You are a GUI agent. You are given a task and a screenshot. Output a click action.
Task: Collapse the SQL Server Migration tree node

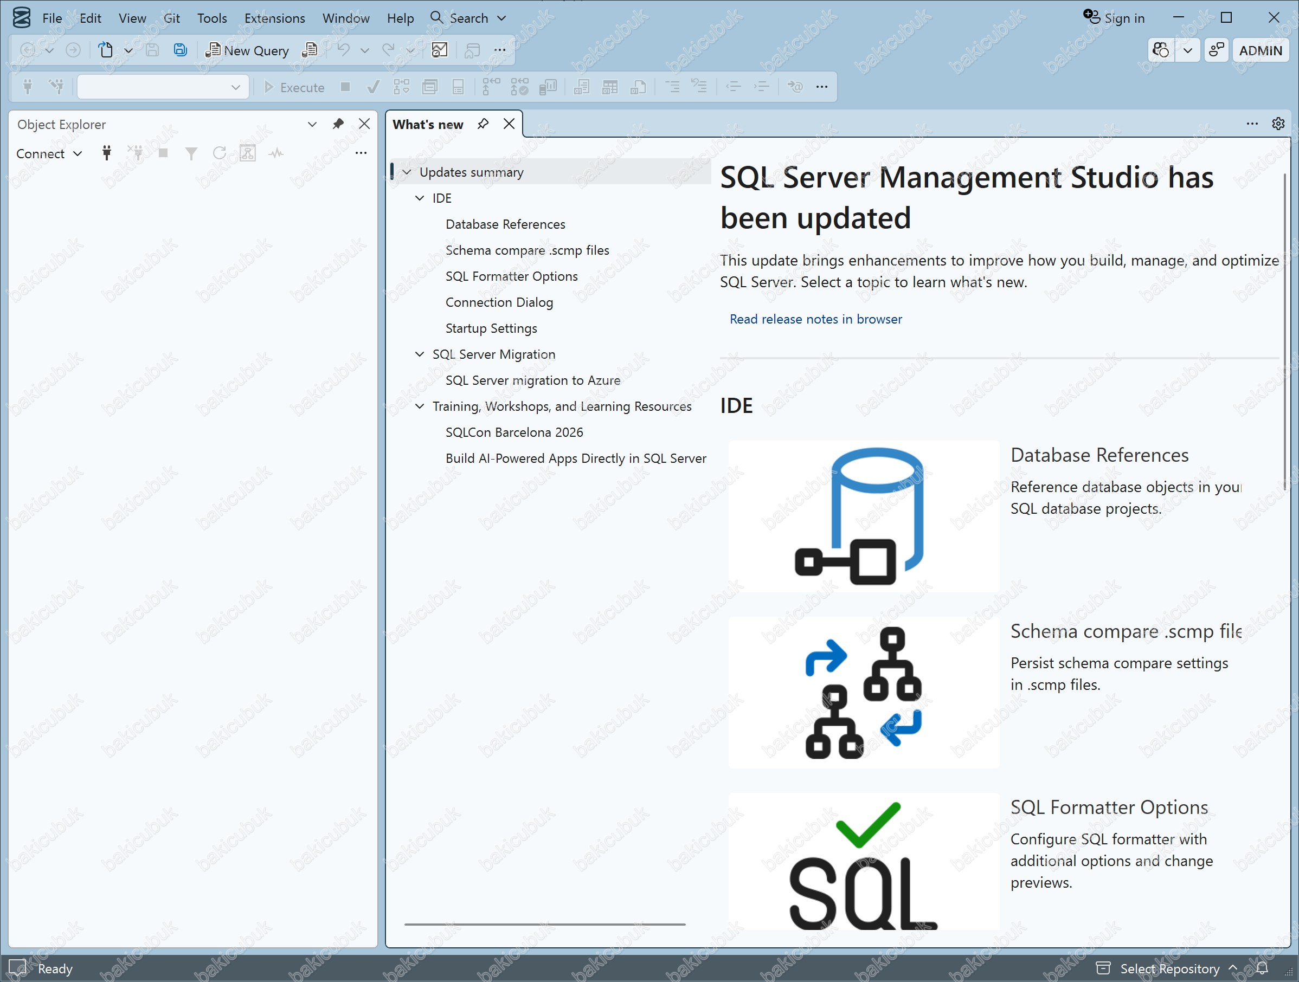point(420,354)
